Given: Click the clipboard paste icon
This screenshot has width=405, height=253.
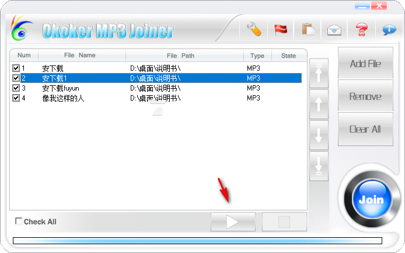Looking at the screenshot, I should tap(308, 29).
